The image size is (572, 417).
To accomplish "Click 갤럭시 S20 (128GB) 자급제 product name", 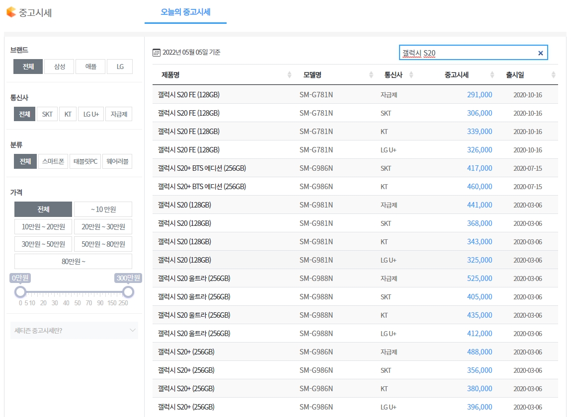I will click(184, 205).
